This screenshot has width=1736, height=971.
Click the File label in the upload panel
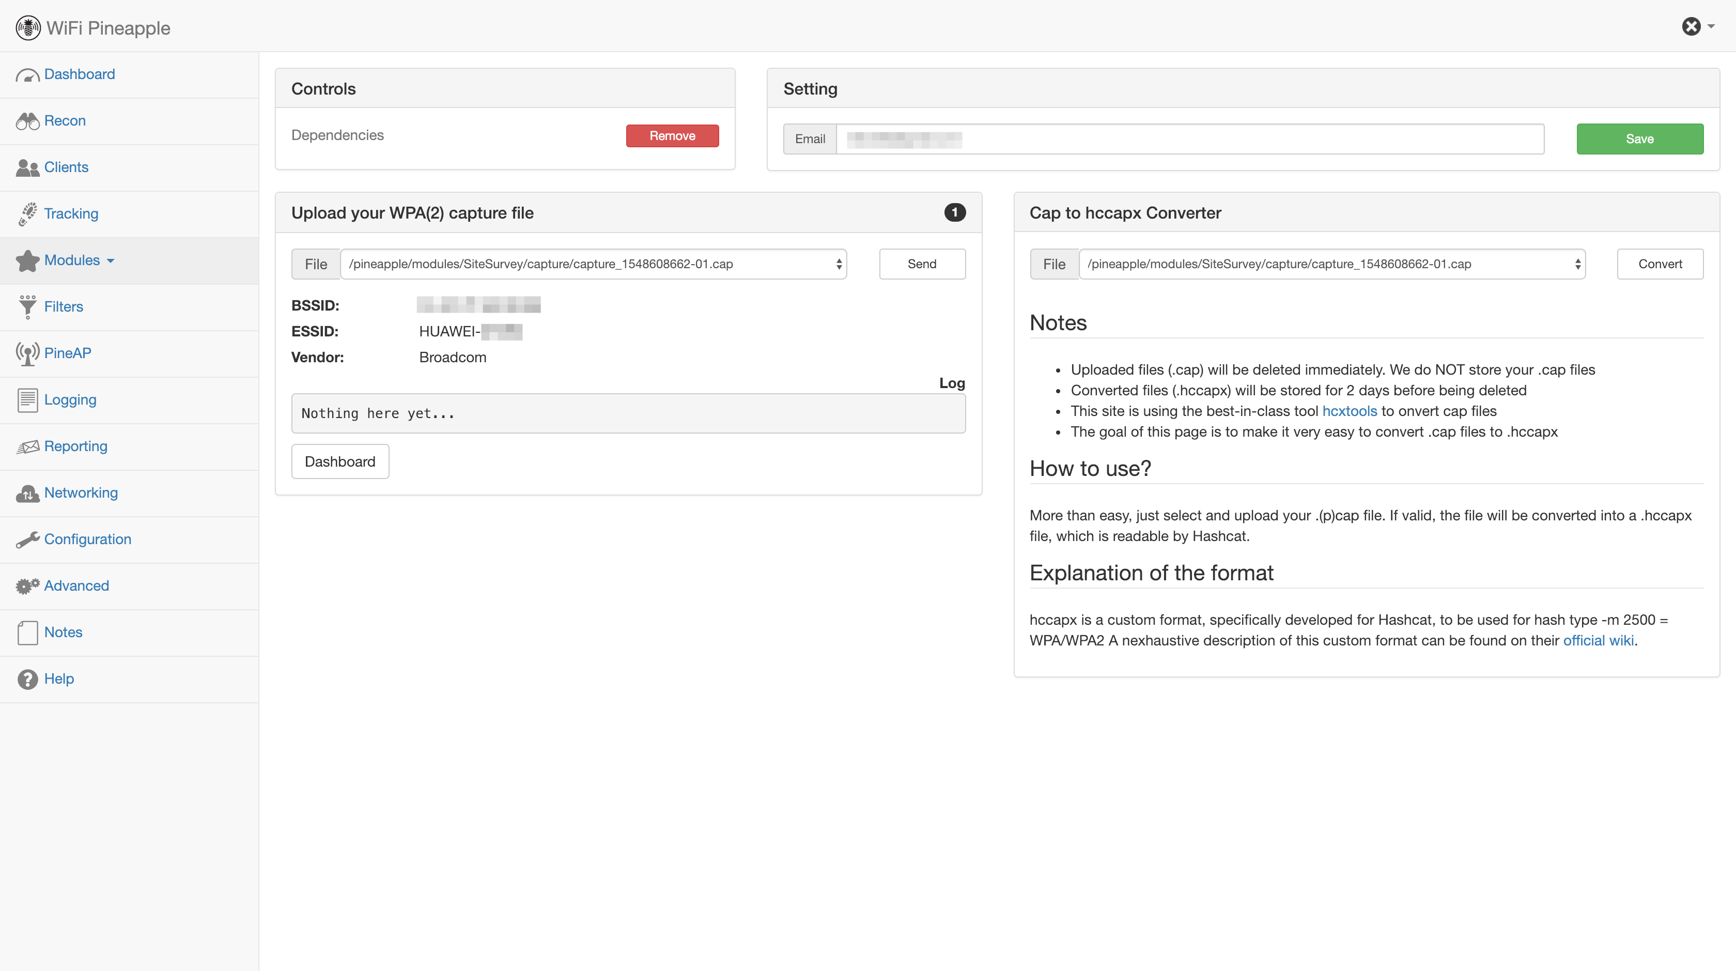(316, 264)
